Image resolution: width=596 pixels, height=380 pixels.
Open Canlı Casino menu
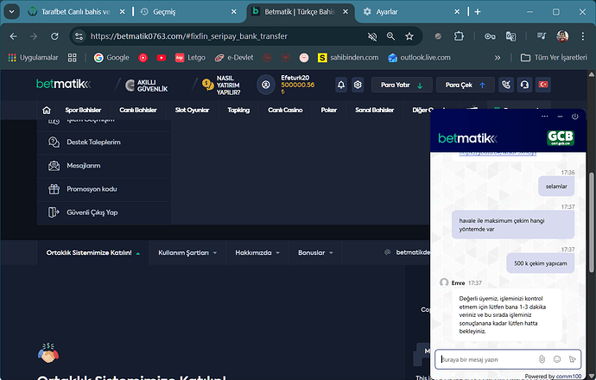[285, 111]
